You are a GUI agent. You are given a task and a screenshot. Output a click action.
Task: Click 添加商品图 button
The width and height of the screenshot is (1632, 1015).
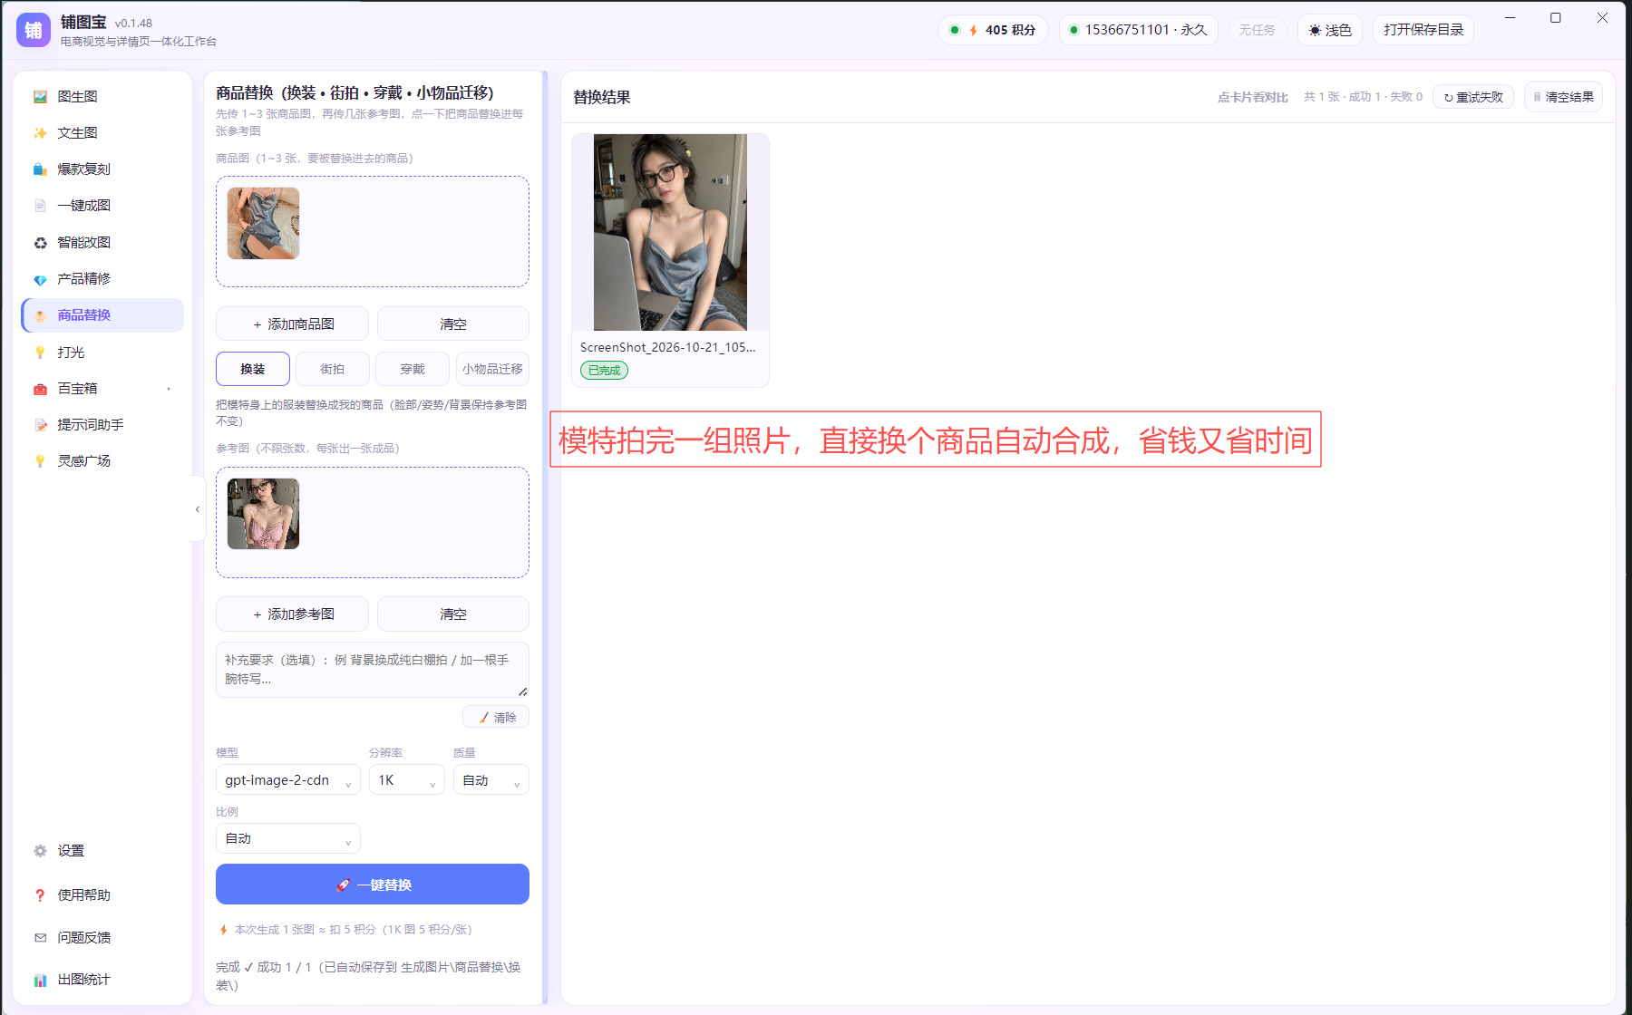(292, 324)
